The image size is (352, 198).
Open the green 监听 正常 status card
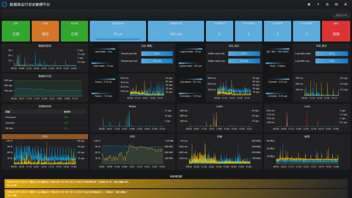tap(16, 31)
